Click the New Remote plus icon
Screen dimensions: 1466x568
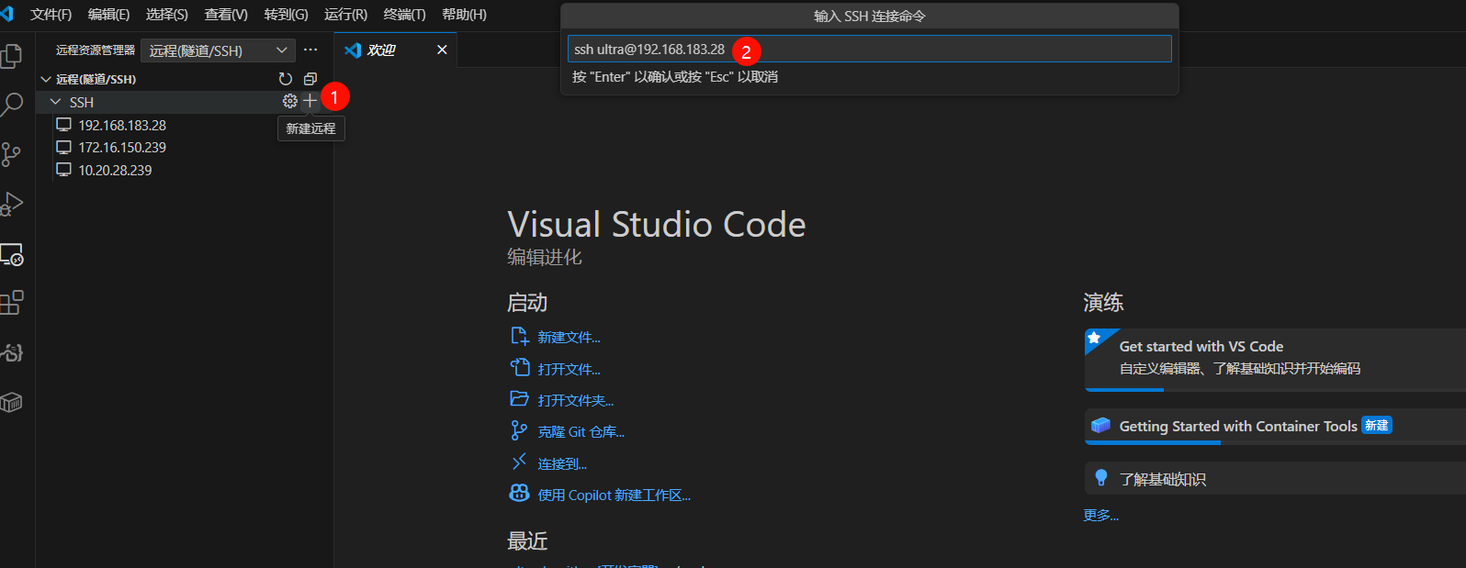coord(310,101)
